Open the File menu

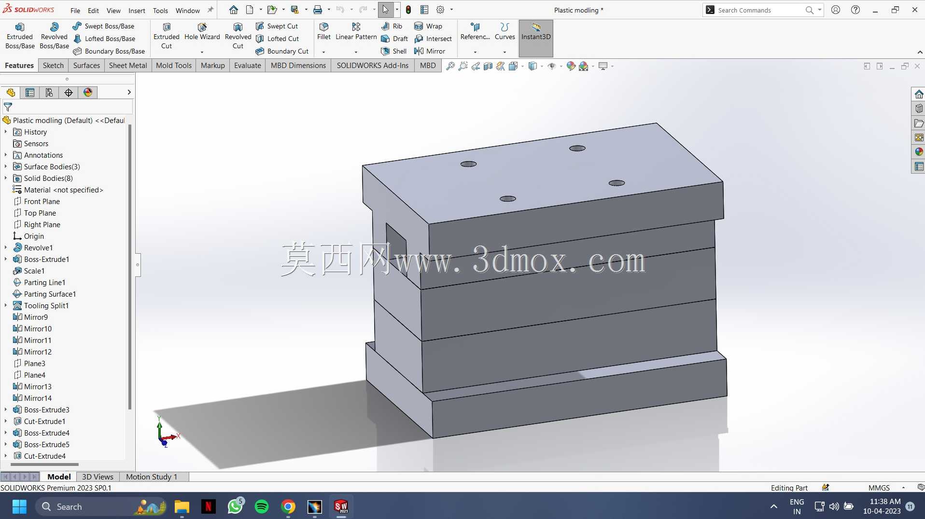[x=75, y=10]
